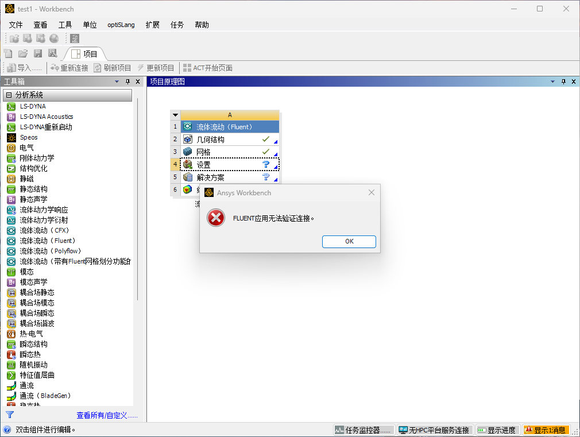This screenshot has width=580, height=437.
Task: Open system A's dropdown arrow
Action: [x=175, y=115]
